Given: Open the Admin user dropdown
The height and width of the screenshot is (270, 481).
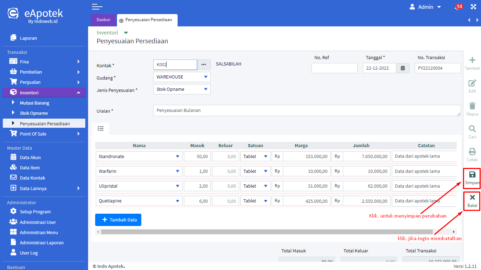Looking at the screenshot, I should click(425, 7).
